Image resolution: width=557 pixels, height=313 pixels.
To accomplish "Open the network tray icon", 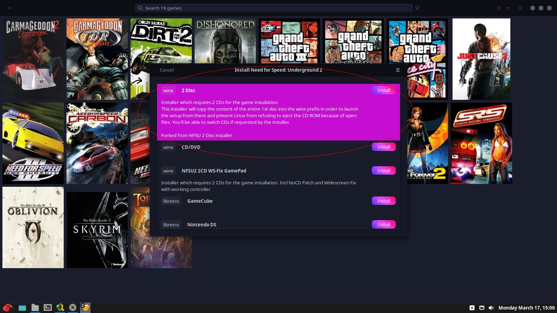I will pyautogui.click(x=482, y=308).
